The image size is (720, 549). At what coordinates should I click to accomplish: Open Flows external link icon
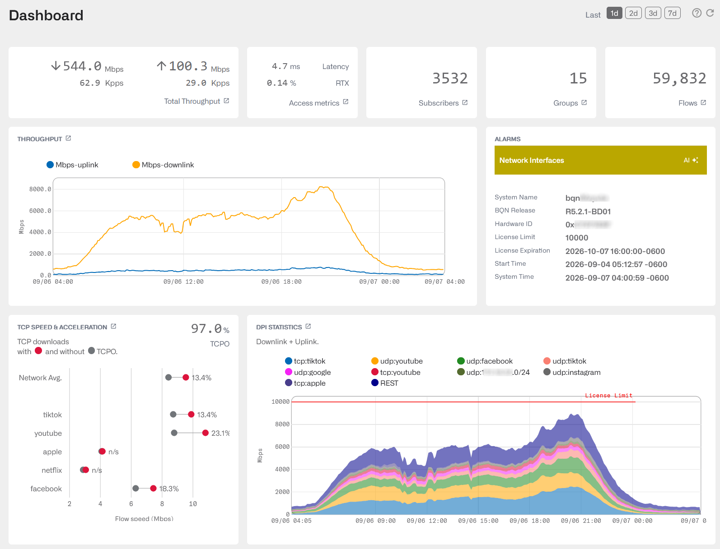click(703, 103)
